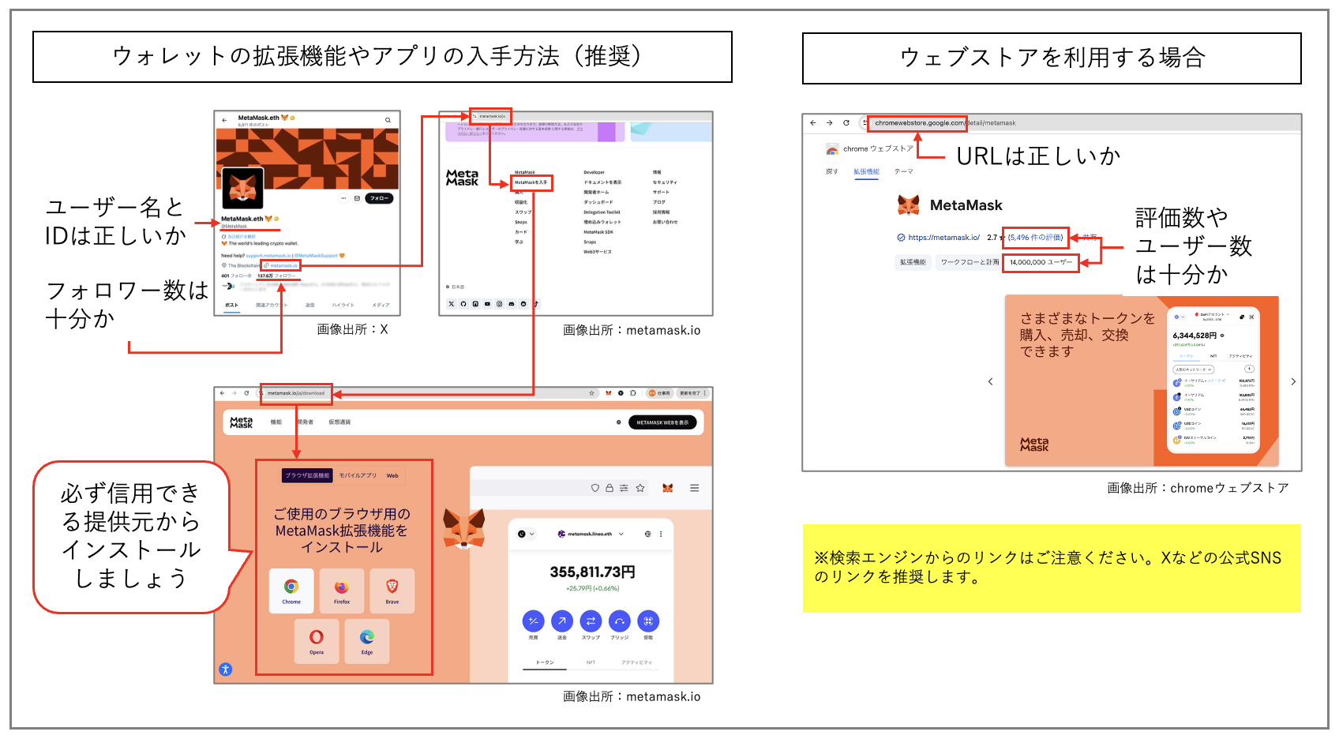Screen dimensions: 1339x739
Task: Select the ブラウザ拡張機能 tab
Action: point(307,475)
